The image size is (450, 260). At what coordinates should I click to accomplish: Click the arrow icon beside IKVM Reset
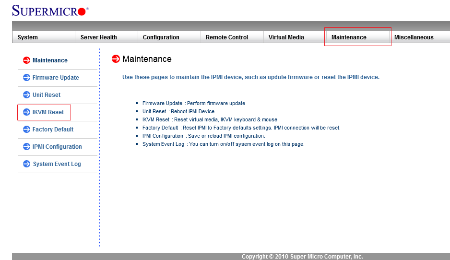pos(26,112)
